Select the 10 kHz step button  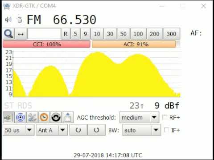click(97, 34)
